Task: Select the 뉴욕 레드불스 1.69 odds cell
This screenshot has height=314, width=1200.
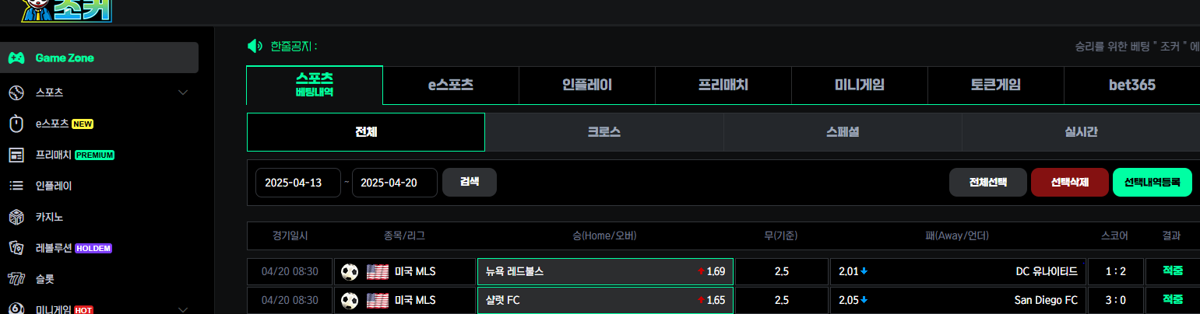Action: click(x=605, y=271)
